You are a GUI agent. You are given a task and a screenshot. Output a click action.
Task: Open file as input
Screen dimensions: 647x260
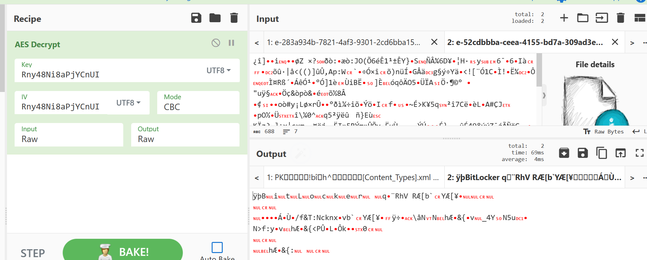(602, 18)
